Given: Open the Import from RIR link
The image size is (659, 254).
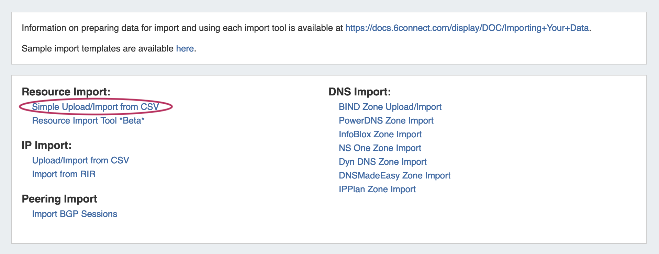Looking at the screenshot, I should [x=64, y=174].
